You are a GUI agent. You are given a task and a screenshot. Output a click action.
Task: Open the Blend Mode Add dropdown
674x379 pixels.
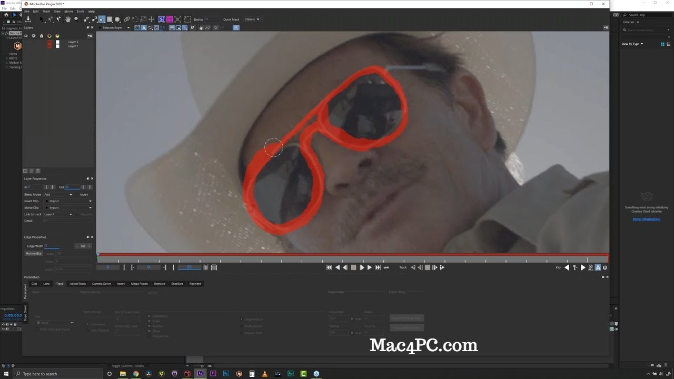pyautogui.click(x=58, y=195)
